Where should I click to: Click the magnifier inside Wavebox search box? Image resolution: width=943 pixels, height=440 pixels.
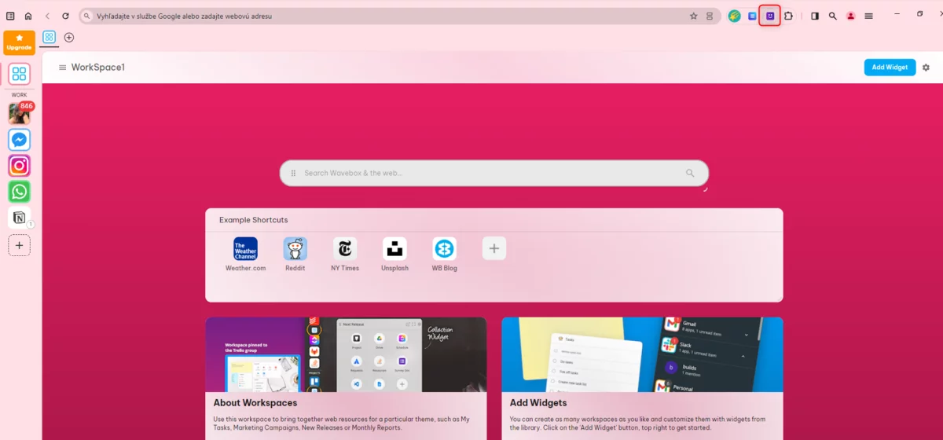pyautogui.click(x=690, y=173)
